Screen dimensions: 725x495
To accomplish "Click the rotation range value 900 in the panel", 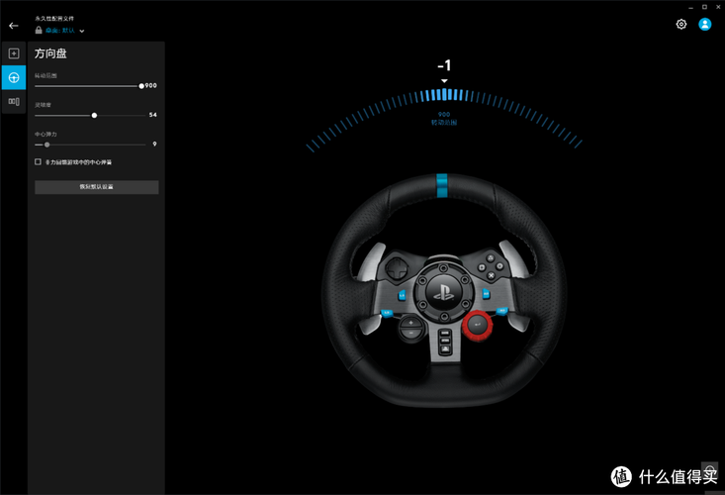I will tap(150, 85).
